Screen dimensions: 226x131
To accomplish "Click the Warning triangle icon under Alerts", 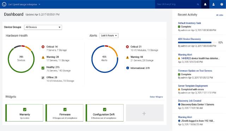I will click(x=127, y=57).
